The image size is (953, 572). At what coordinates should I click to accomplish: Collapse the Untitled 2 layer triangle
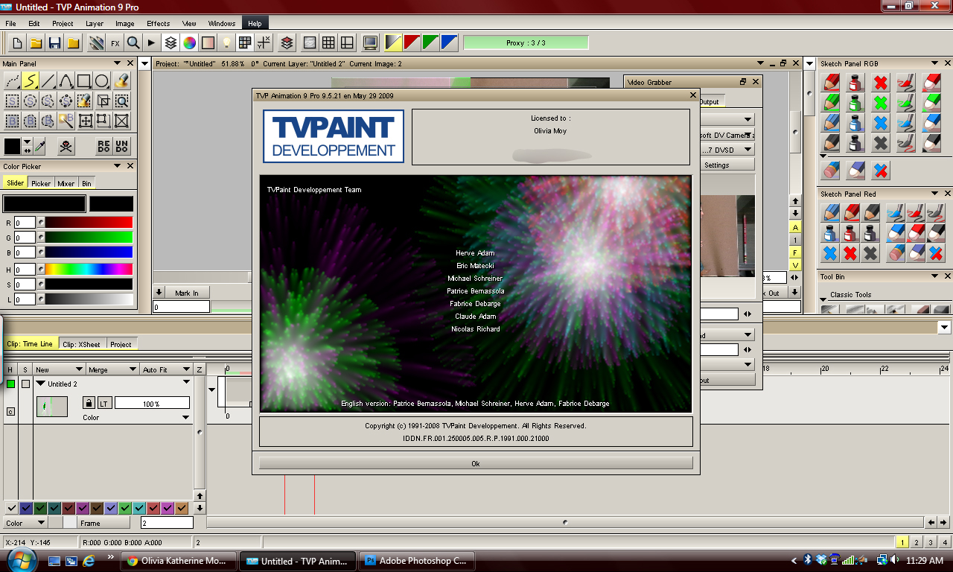click(x=41, y=384)
